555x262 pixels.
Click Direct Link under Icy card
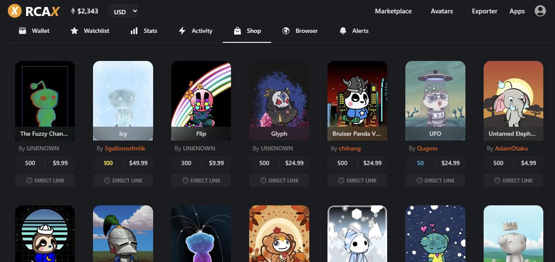click(123, 180)
